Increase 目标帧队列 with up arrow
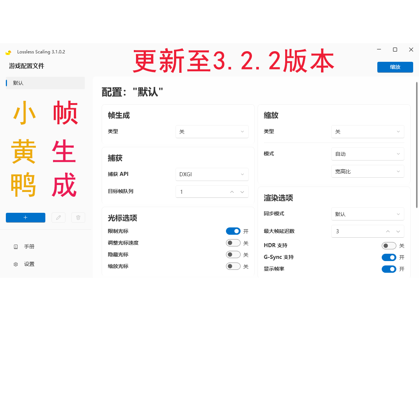 coord(232,192)
